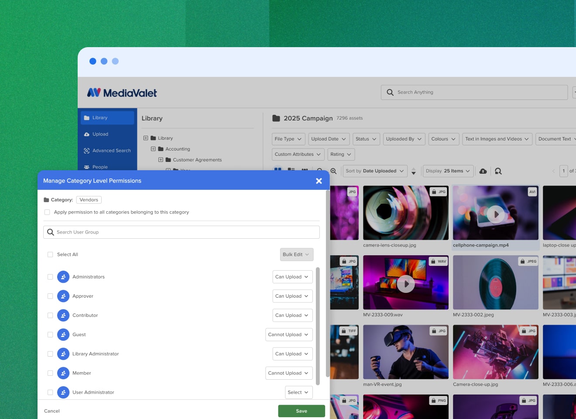Check the Administrators checkbox
Image resolution: width=576 pixels, height=419 pixels.
click(x=50, y=277)
